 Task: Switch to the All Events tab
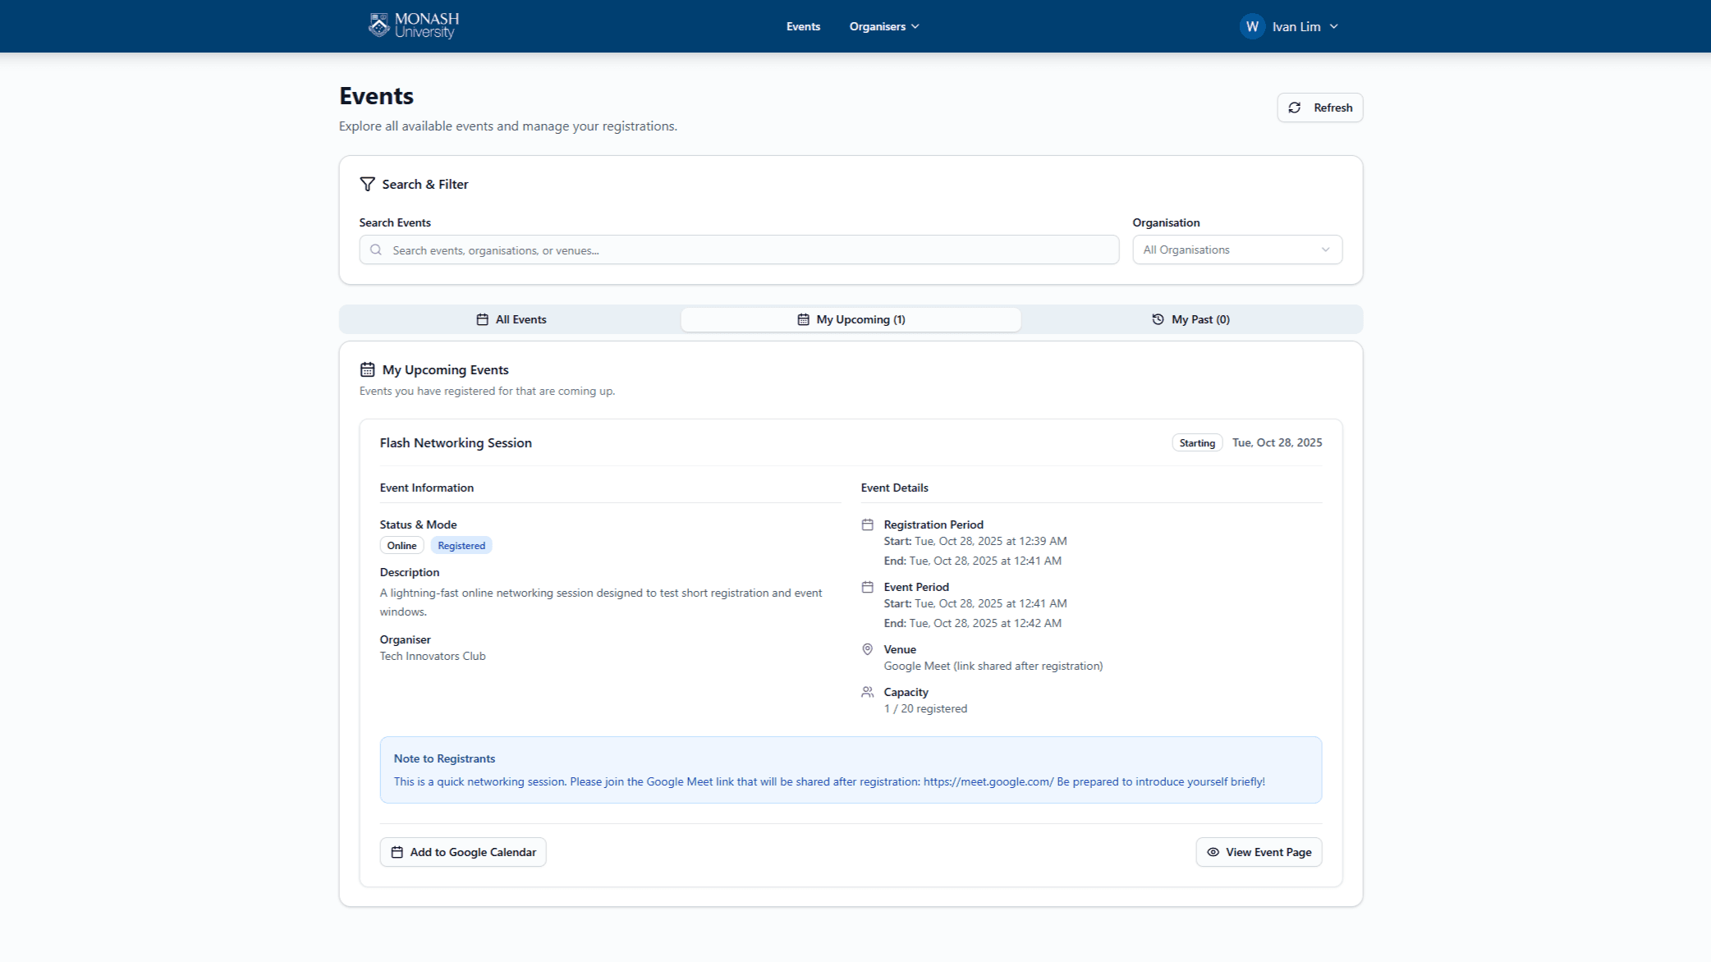click(511, 319)
